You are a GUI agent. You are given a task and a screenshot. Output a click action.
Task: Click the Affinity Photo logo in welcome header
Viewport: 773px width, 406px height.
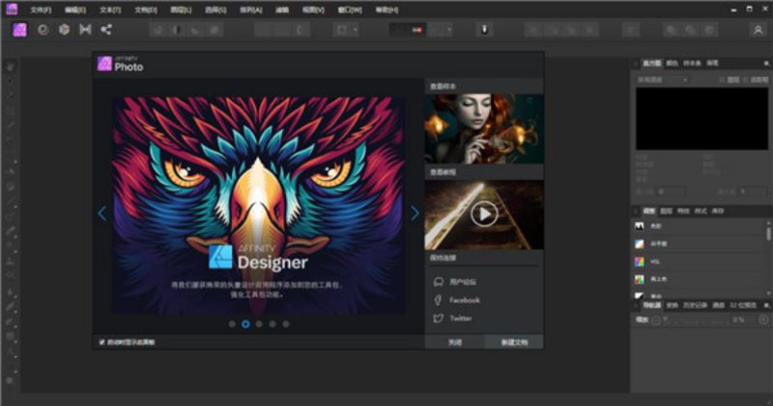104,64
